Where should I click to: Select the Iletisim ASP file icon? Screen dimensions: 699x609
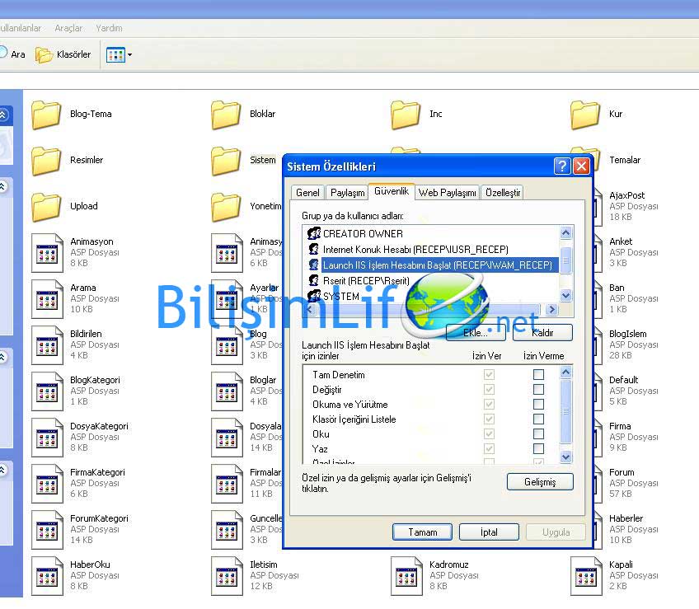pos(227,575)
